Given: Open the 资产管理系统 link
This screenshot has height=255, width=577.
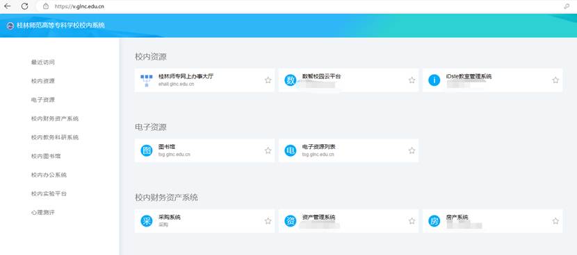Looking at the screenshot, I should click(x=318, y=217).
